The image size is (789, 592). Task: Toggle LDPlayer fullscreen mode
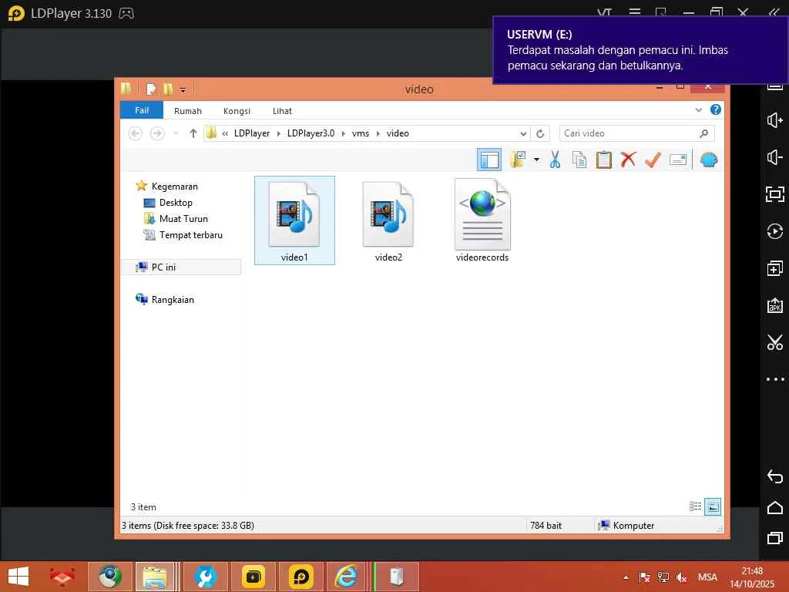[774, 194]
